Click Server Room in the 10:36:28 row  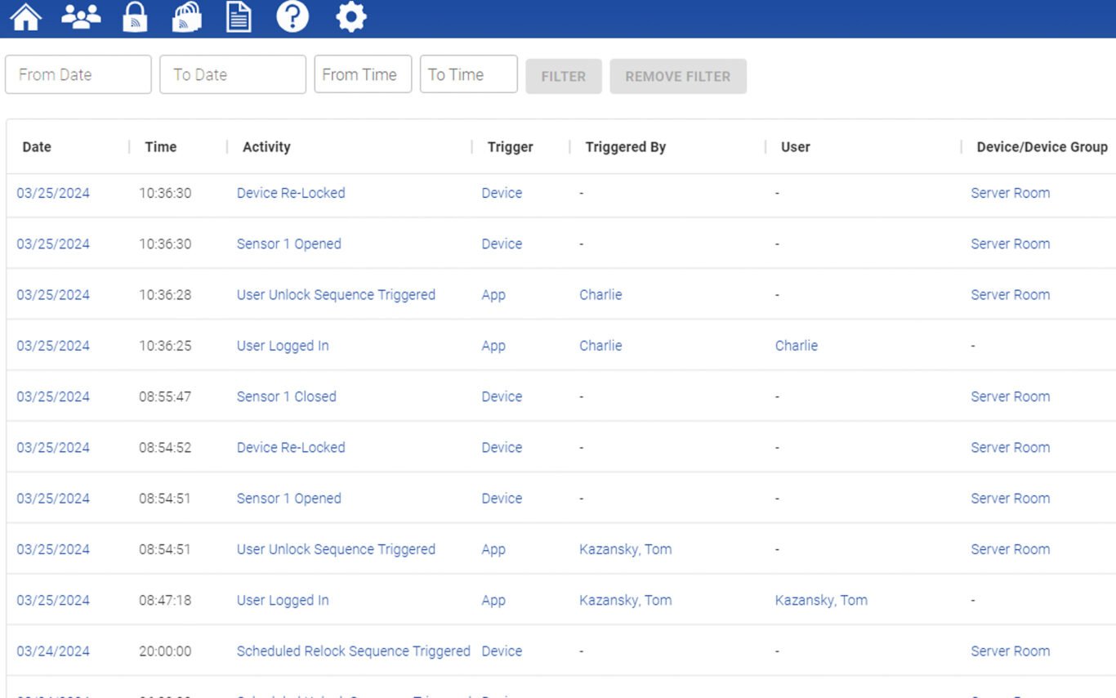[1011, 295]
